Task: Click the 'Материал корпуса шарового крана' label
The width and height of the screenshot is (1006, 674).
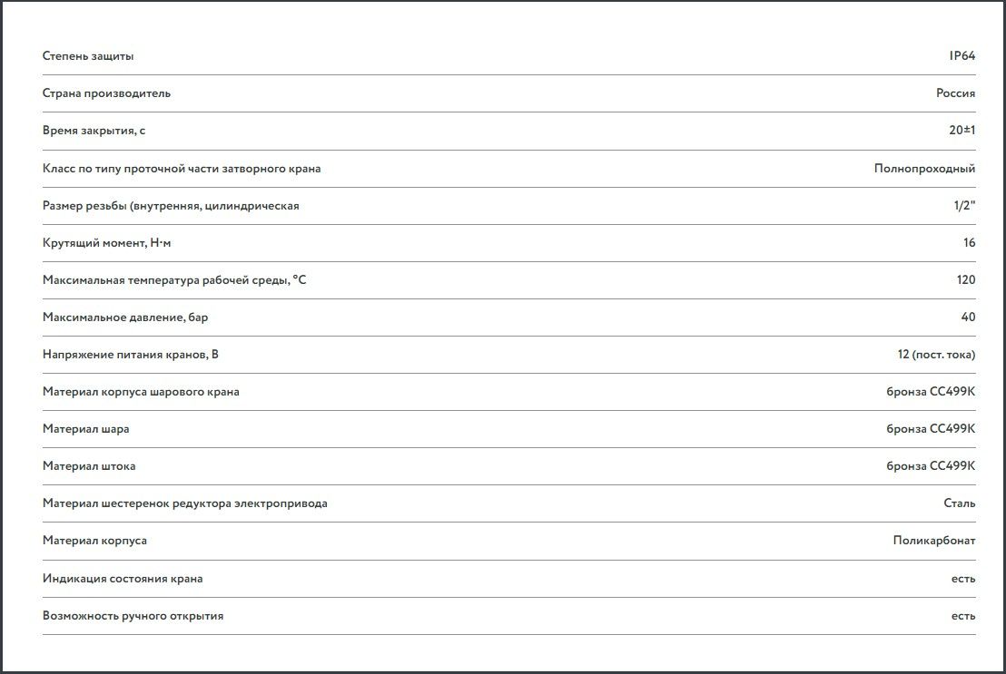Action: click(x=141, y=392)
